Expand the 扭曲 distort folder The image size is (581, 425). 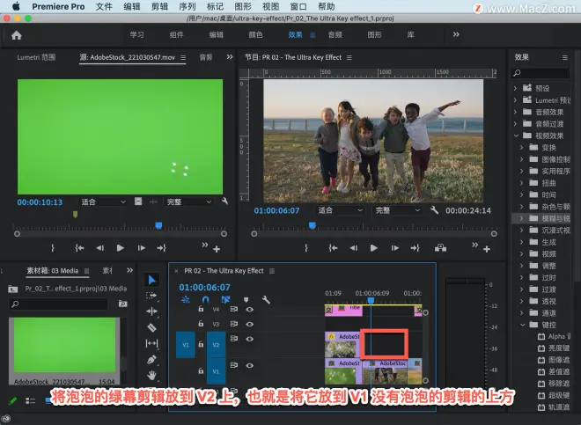(522, 183)
